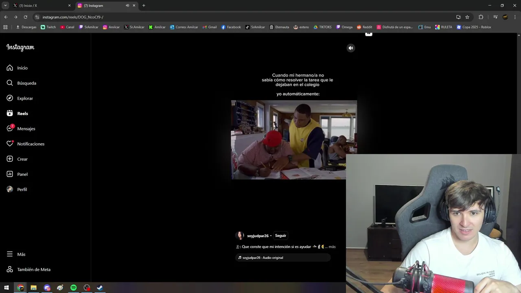Open Spotify from taskbar
Viewport: 521px width, 293px height.
[x=73, y=288]
